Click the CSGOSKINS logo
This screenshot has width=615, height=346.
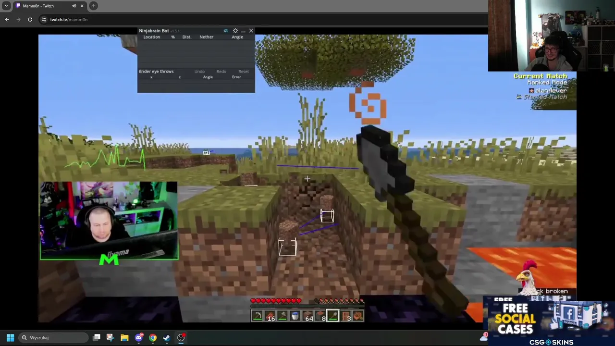[x=552, y=342]
